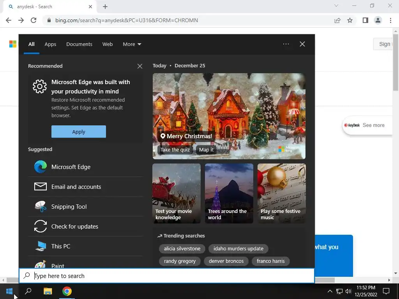The height and width of the screenshot is (299, 399).
Task: Switch to Web search tab
Action: click(x=108, y=44)
